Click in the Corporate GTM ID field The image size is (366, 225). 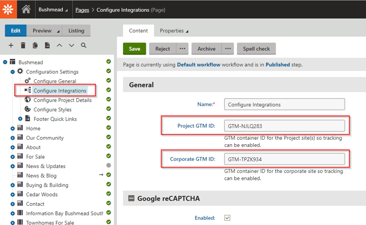coord(284,159)
